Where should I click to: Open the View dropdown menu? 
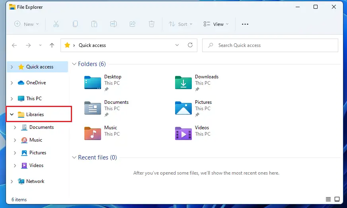point(216,24)
